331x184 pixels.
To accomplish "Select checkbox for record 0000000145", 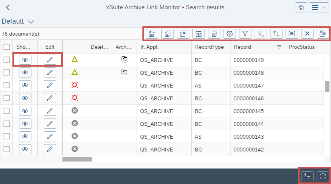I will (x=7, y=111).
